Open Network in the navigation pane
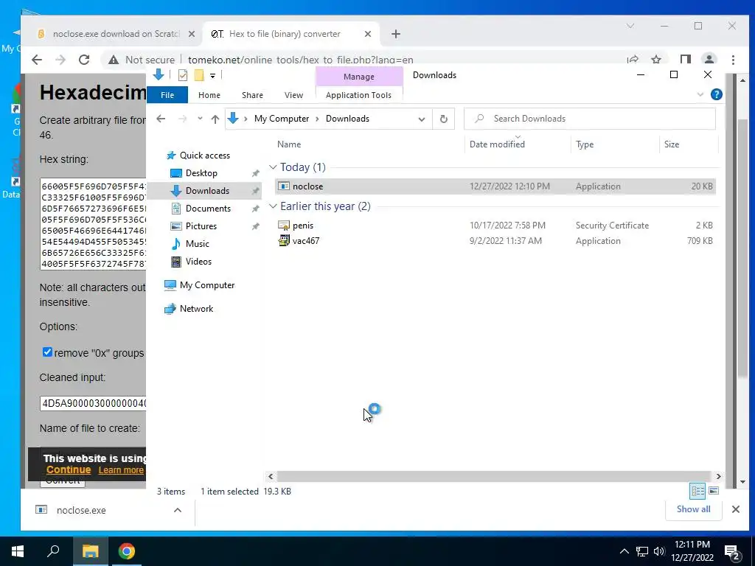The height and width of the screenshot is (566, 755). (196, 309)
